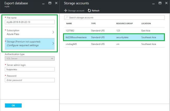Click the search magnifier icon
Viewport: 170px width, 111px height.
pyautogui.click(x=67, y=17)
